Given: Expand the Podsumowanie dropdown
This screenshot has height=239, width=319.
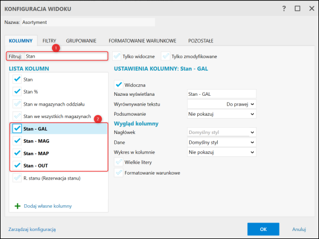Looking at the screenshot, I should pos(222,114).
